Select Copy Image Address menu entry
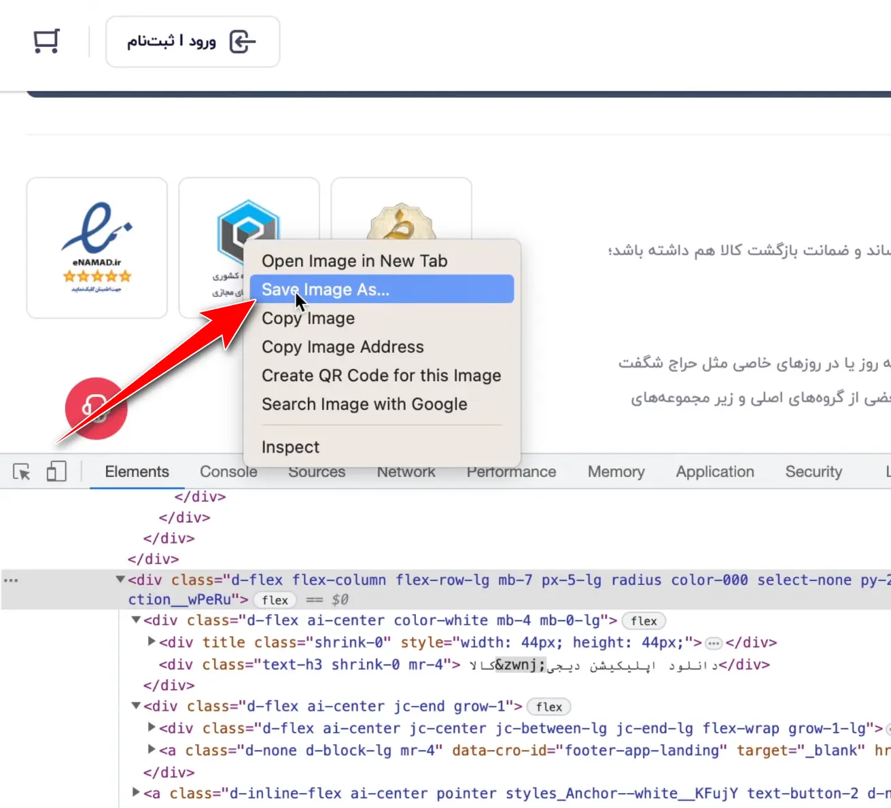Viewport: 891px width, 808px height. coord(343,347)
